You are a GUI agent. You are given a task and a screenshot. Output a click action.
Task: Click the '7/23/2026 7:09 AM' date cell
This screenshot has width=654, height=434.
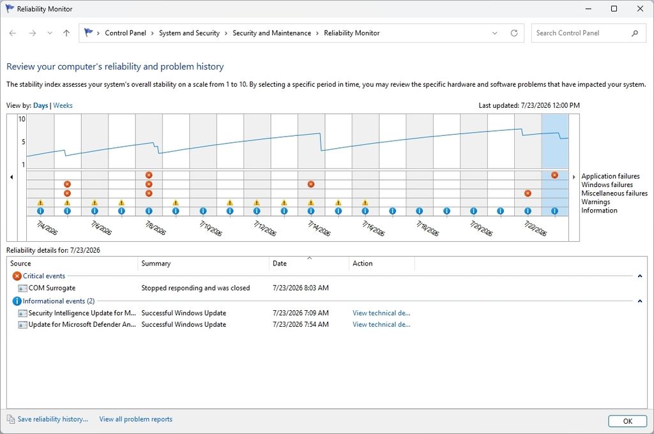300,313
